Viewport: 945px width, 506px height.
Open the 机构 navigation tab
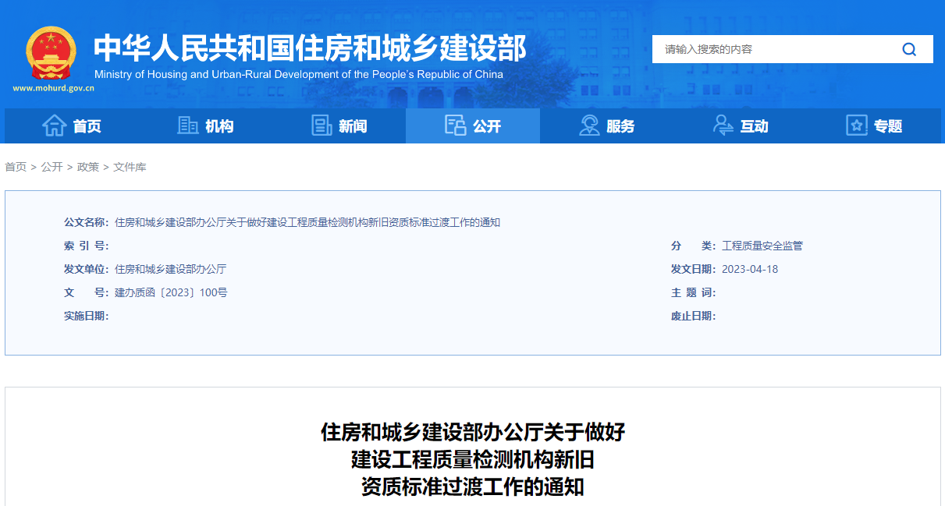click(x=205, y=126)
